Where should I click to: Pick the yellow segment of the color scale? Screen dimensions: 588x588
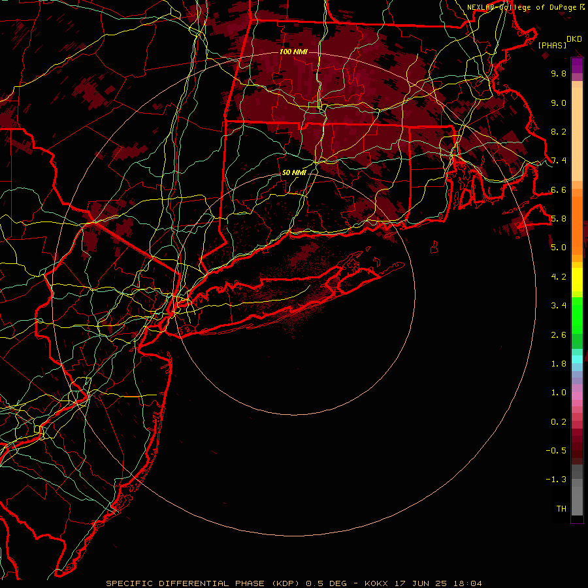click(x=577, y=280)
